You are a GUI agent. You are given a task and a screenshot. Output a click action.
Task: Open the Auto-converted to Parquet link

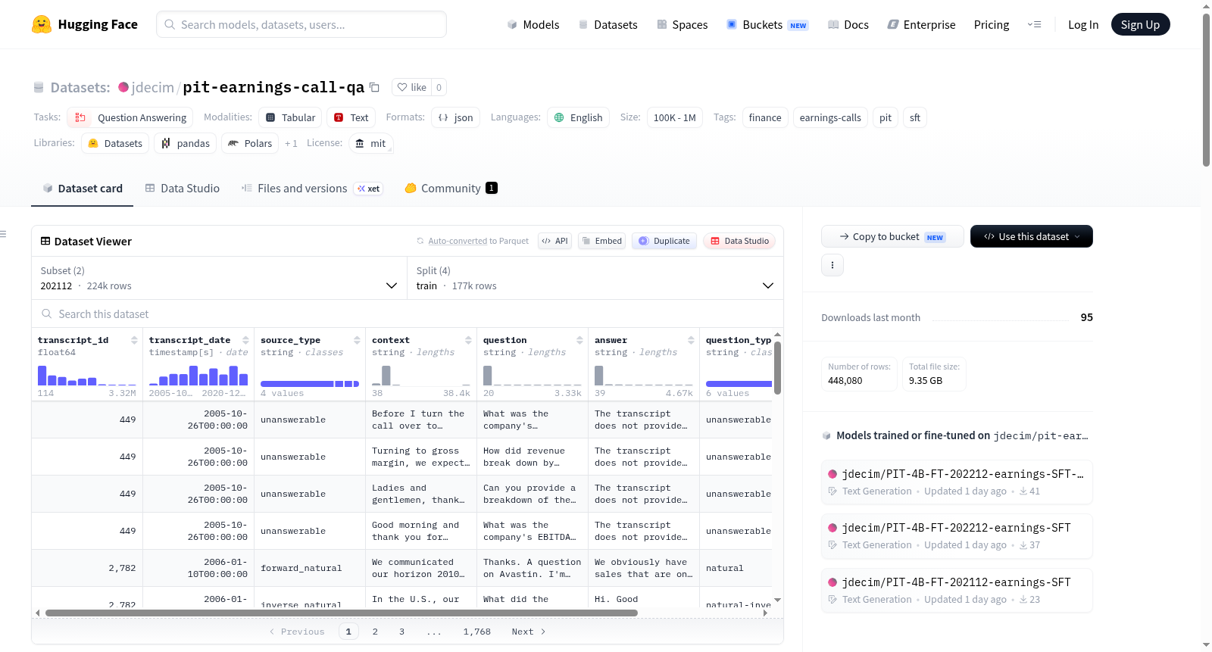point(478,241)
